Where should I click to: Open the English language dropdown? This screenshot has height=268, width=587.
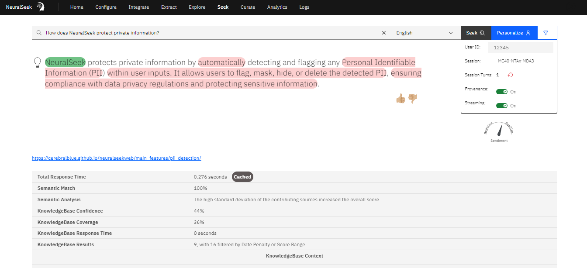coord(425,33)
